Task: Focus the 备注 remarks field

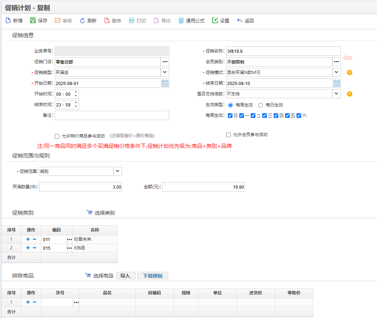Action: coord(112,115)
